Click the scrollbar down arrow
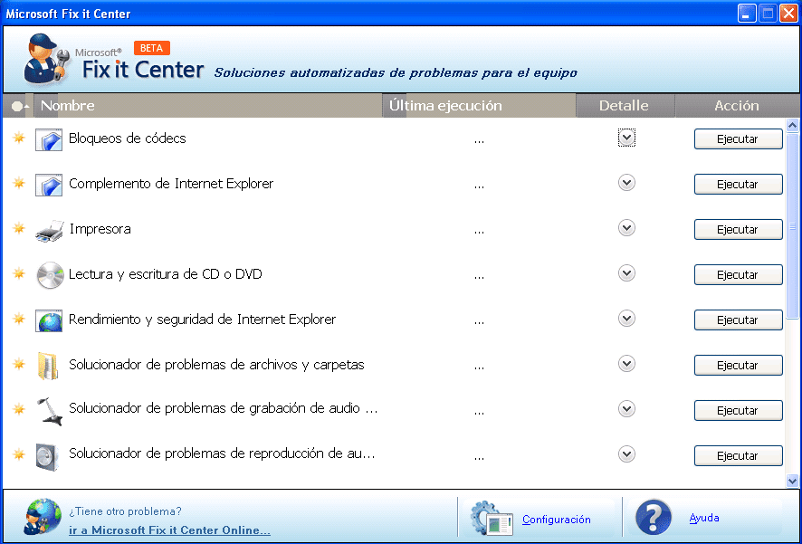 pyautogui.click(x=792, y=481)
